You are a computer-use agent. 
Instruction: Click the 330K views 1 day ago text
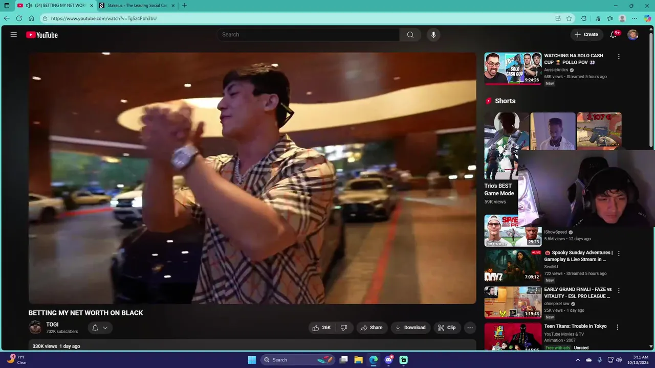[x=56, y=346]
